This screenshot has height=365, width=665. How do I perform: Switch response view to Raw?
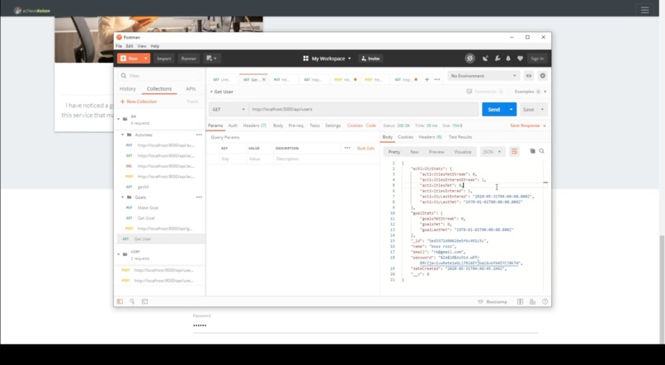(414, 151)
